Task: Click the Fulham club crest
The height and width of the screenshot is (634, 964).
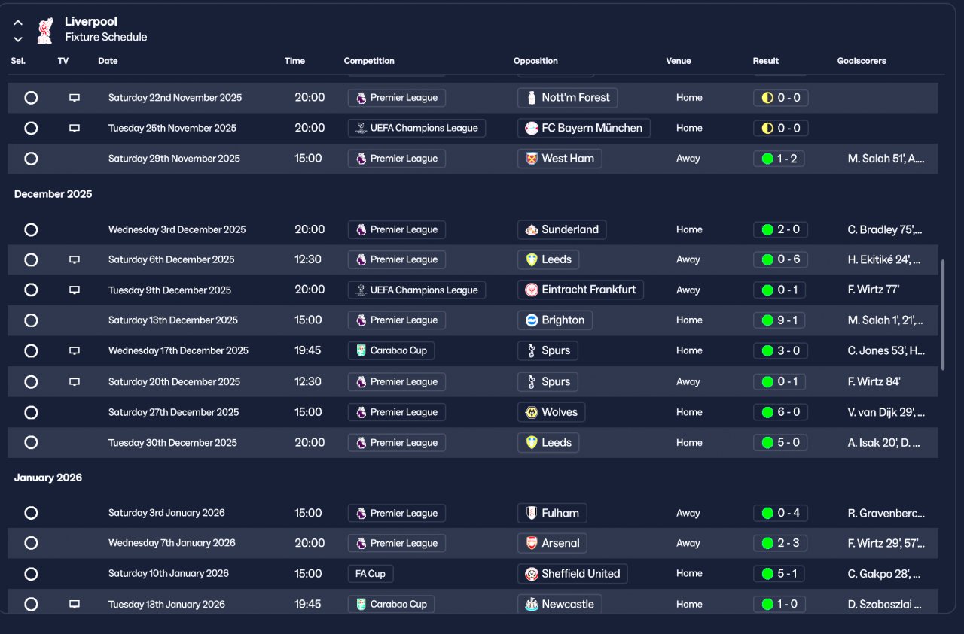Action: pyautogui.click(x=532, y=514)
